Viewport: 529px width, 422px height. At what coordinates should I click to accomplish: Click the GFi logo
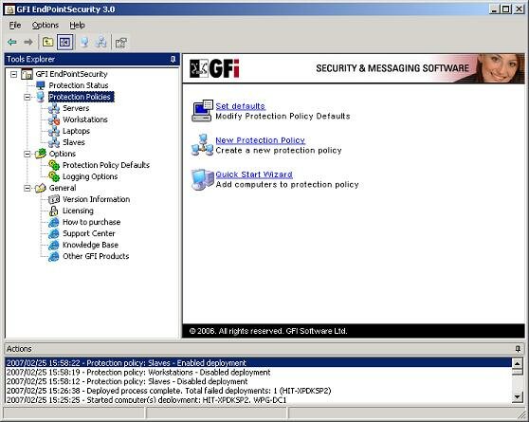click(x=214, y=68)
